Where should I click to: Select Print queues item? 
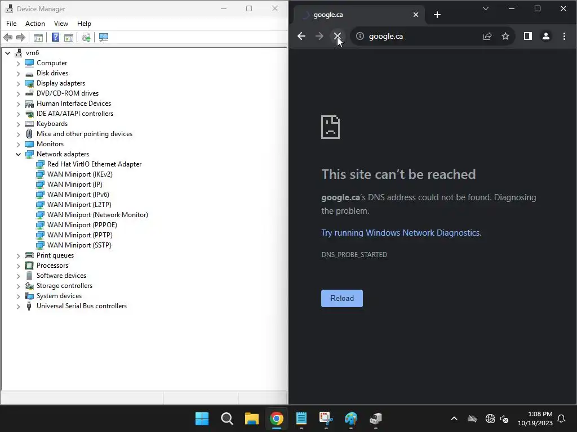click(55, 255)
